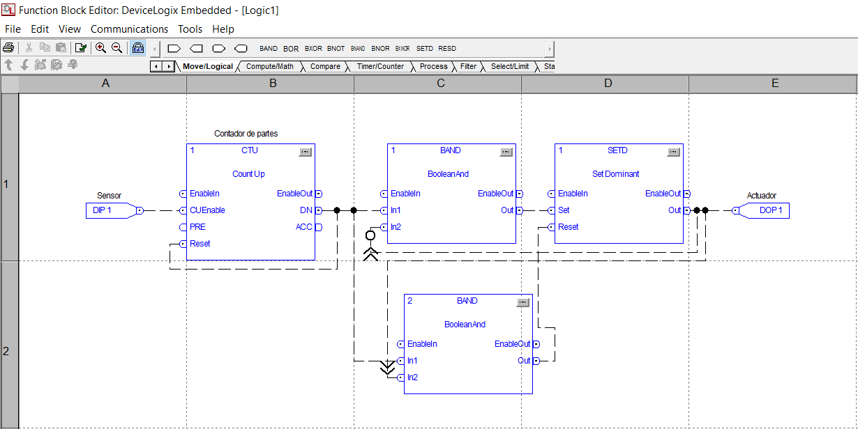This screenshot has height=429, width=858.
Task: Open properties button of CTU block
Action: [305, 151]
